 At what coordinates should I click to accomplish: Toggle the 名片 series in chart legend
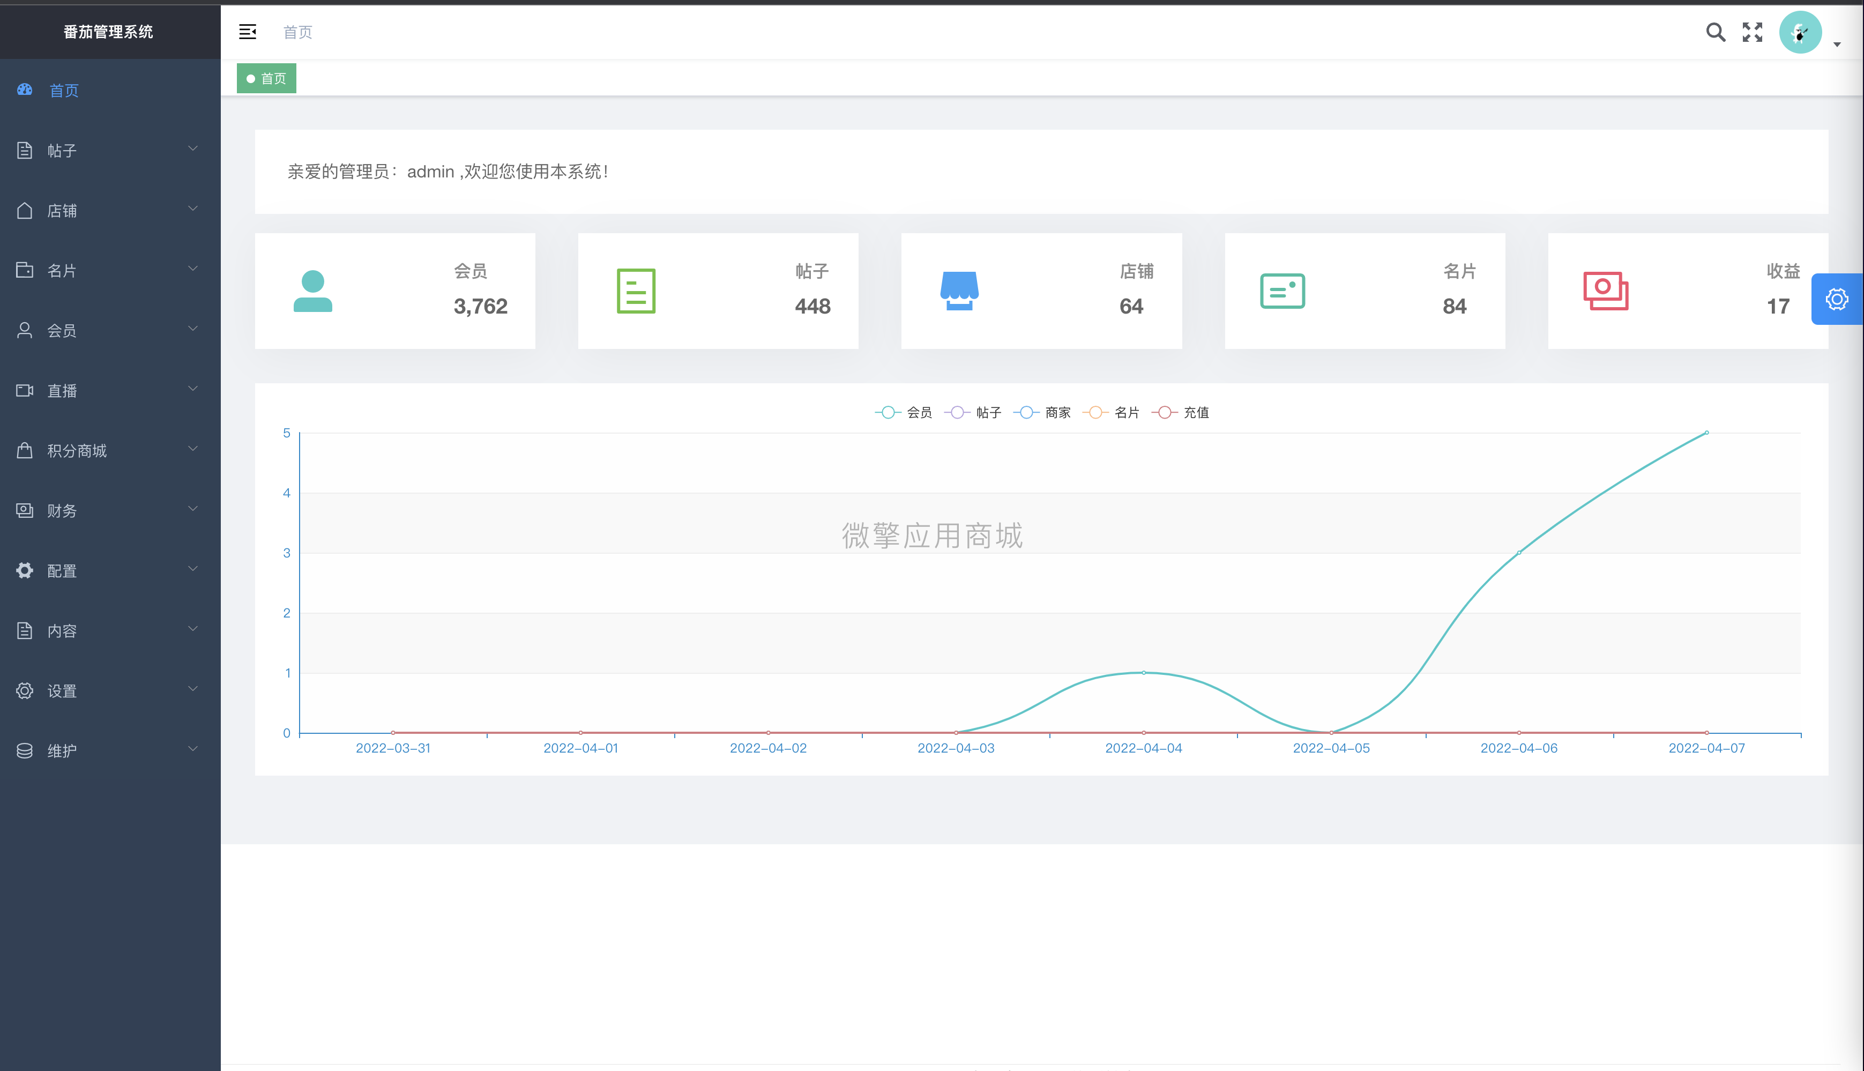[1111, 413]
